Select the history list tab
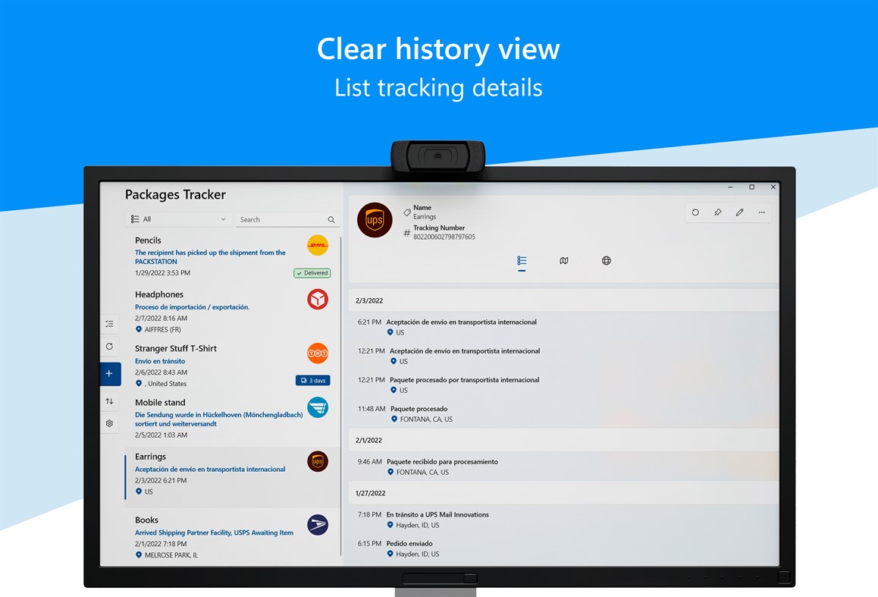Image resolution: width=878 pixels, height=597 pixels. tap(522, 260)
